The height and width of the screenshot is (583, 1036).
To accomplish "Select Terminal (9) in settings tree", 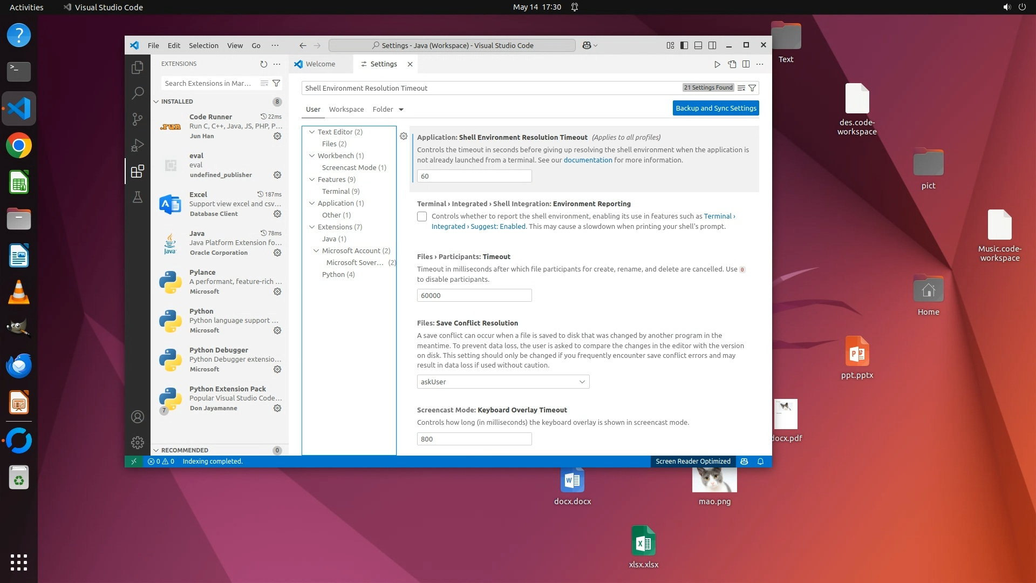I will pos(340,191).
